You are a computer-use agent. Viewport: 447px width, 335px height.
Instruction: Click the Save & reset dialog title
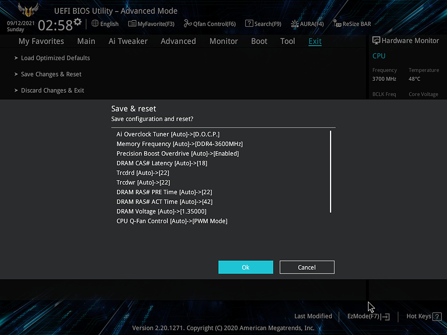(x=134, y=109)
